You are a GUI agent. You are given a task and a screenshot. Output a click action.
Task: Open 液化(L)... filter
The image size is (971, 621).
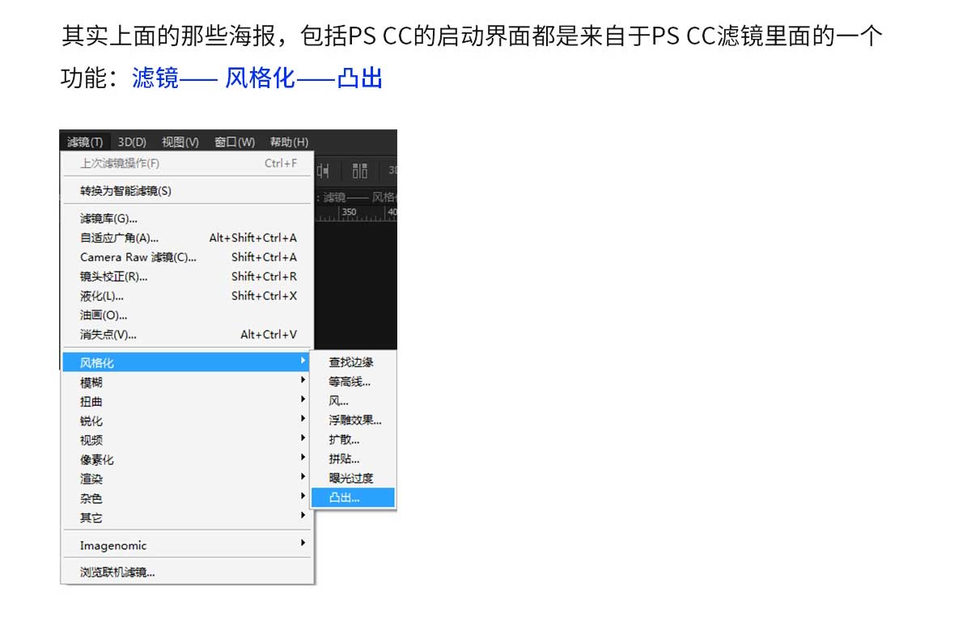(x=188, y=296)
